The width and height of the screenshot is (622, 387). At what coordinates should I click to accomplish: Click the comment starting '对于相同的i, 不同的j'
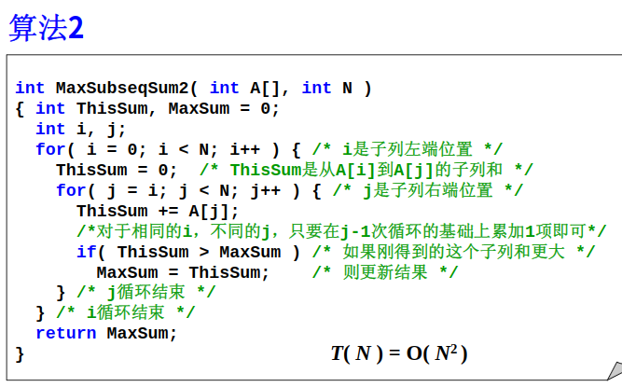[341, 231]
